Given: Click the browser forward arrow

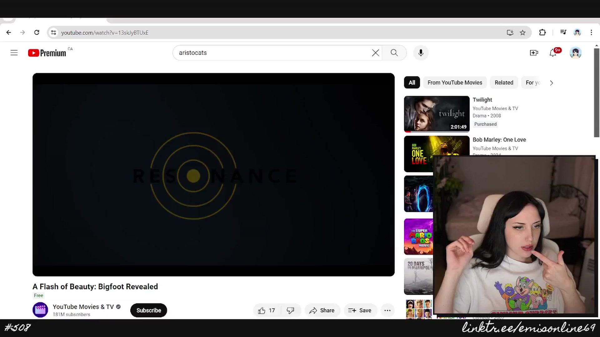Looking at the screenshot, I should tap(22, 32).
